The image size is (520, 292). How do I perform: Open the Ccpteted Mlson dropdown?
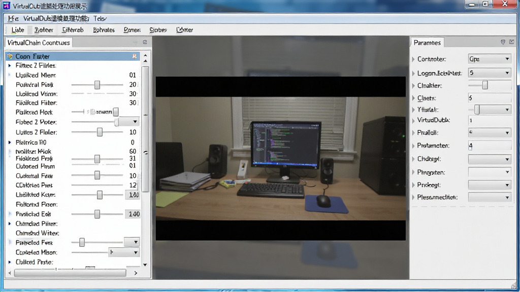[124, 252]
